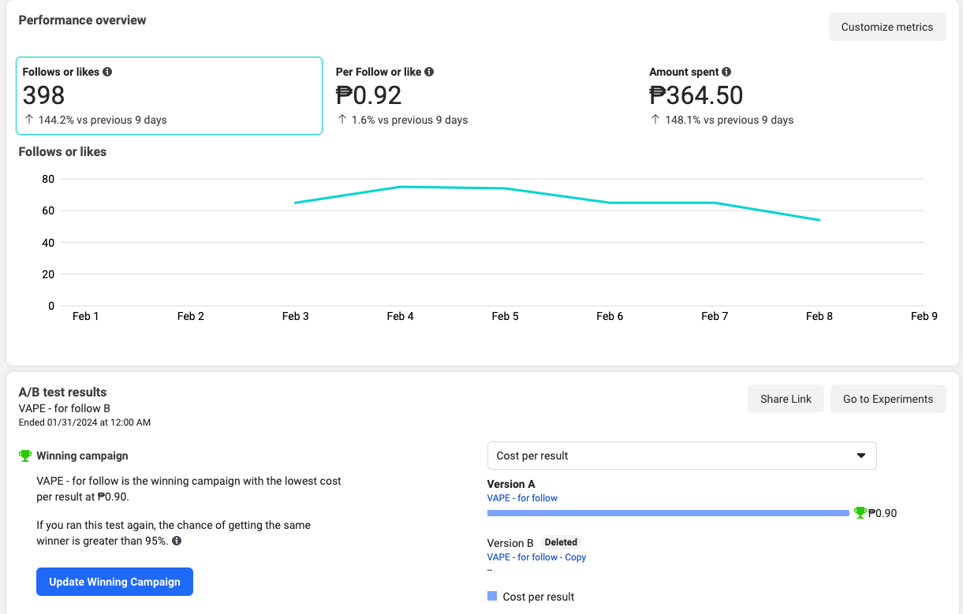Click the Version A cost result bar
Viewport: 963px width, 614px height.
(667, 513)
